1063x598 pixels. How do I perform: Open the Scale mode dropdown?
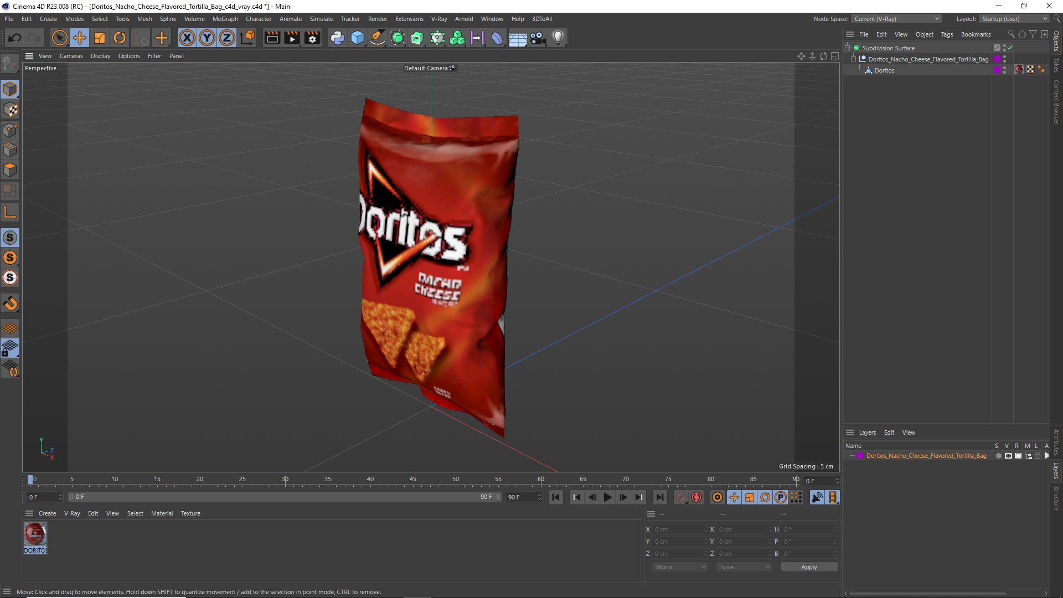tap(744, 567)
